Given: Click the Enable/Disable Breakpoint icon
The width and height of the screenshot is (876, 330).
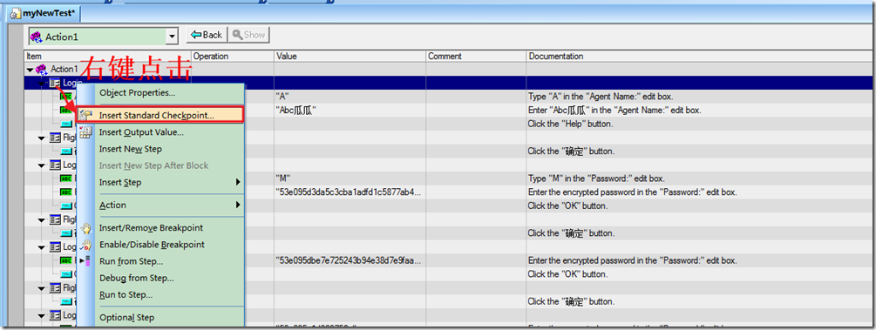Looking at the screenshot, I should pyautogui.click(x=85, y=245).
